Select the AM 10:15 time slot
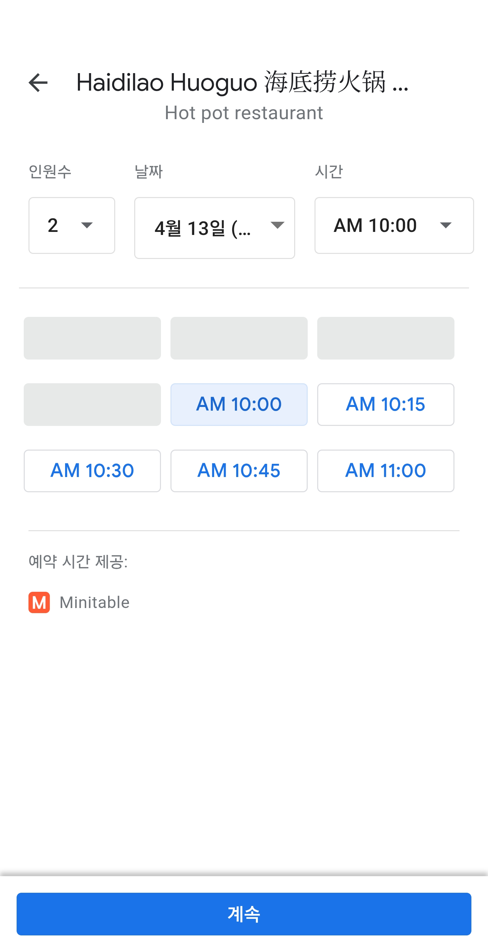Image resolution: width=488 pixels, height=952 pixels. click(x=385, y=404)
